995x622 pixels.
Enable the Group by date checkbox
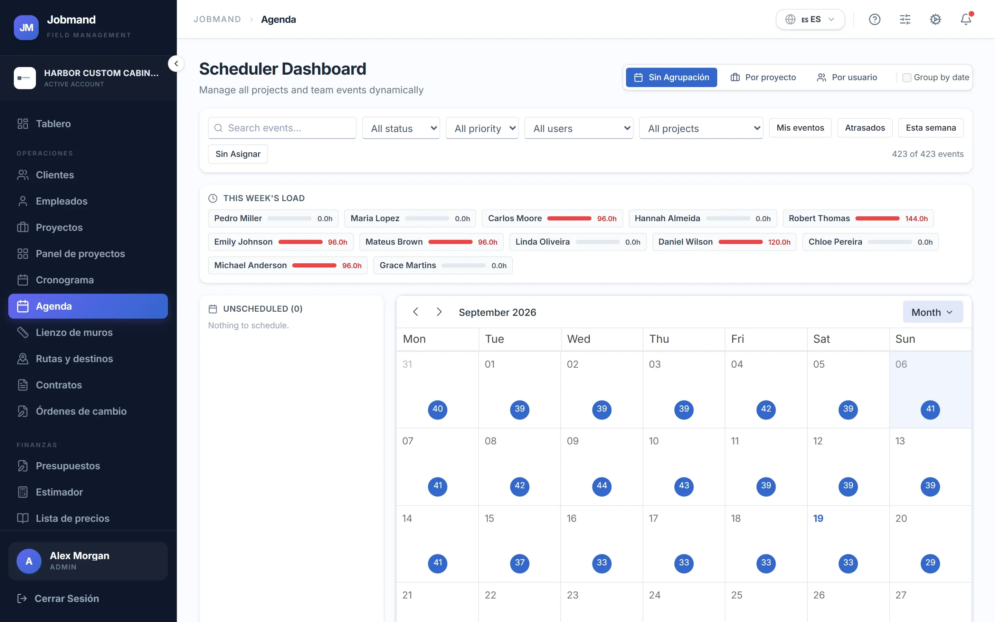click(x=907, y=78)
